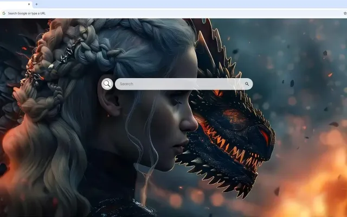Screen dimensions: 347x217
Task: Click the round magnifier icon left of search box
Action: click(x=107, y=84)
